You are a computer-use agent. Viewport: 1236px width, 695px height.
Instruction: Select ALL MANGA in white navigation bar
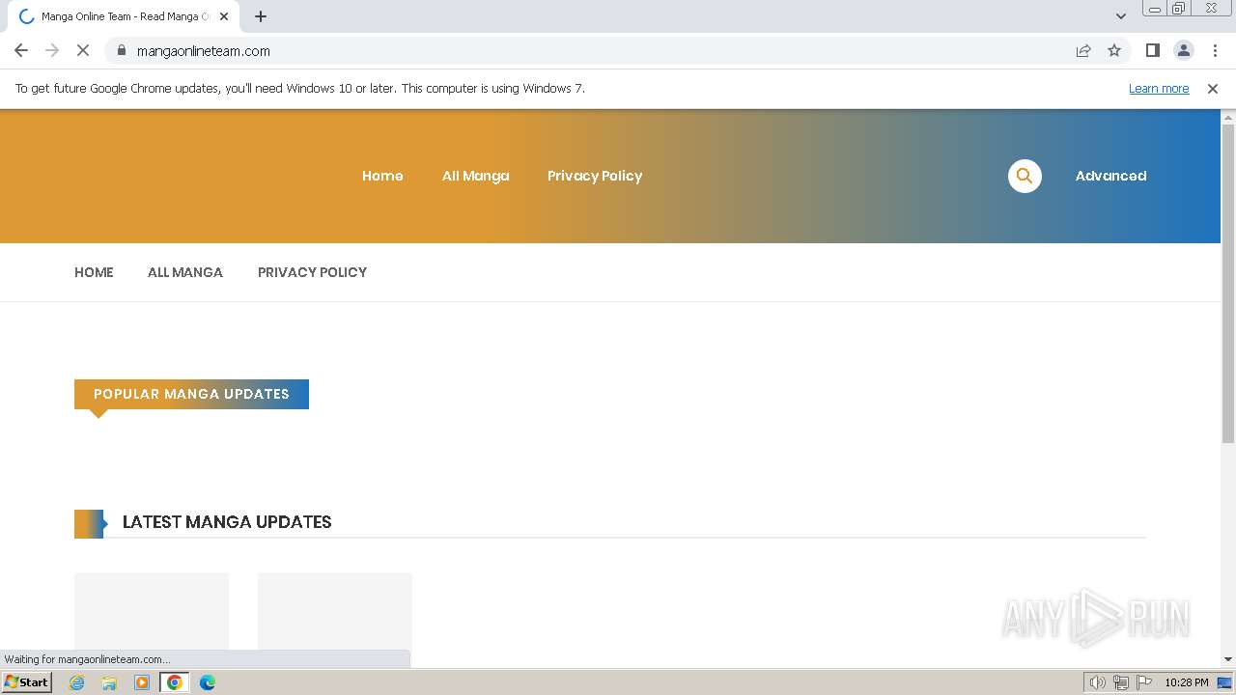185,272
